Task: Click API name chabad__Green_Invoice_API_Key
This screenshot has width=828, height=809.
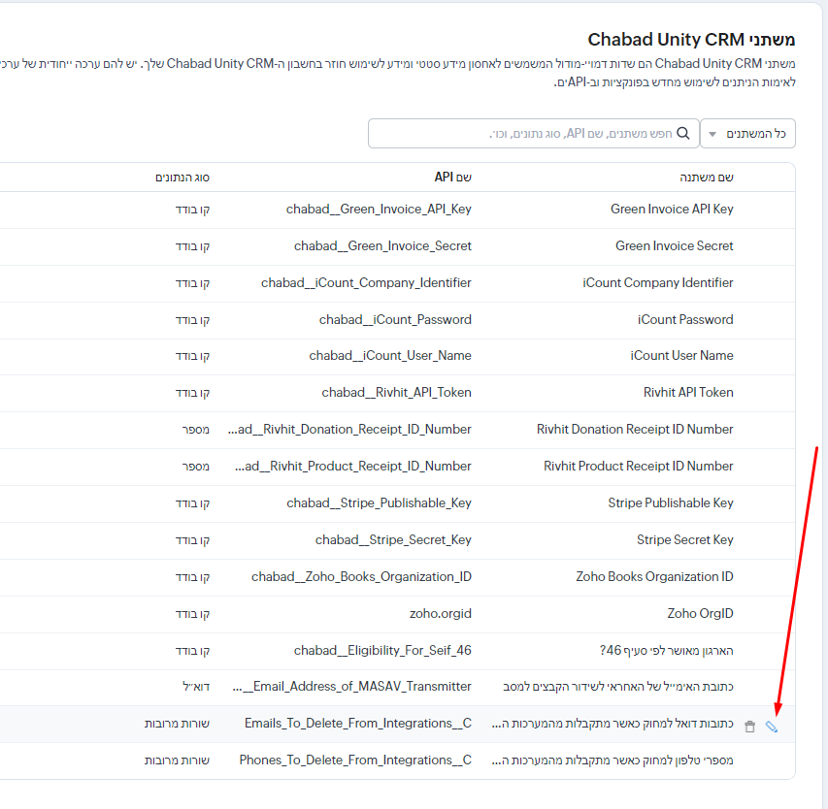Action: tap(379, 210)
